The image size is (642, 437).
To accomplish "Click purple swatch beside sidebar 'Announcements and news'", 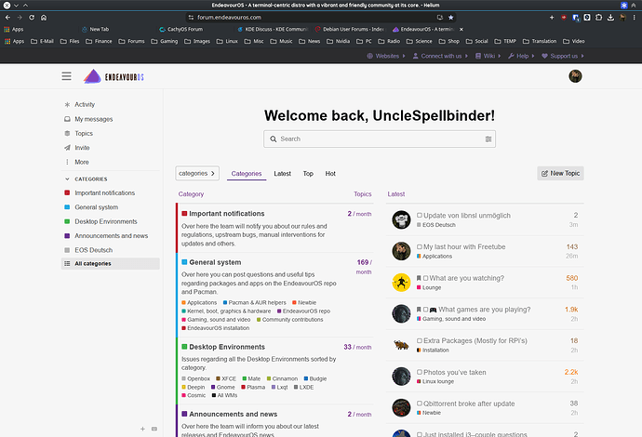I will pos(67,235).
